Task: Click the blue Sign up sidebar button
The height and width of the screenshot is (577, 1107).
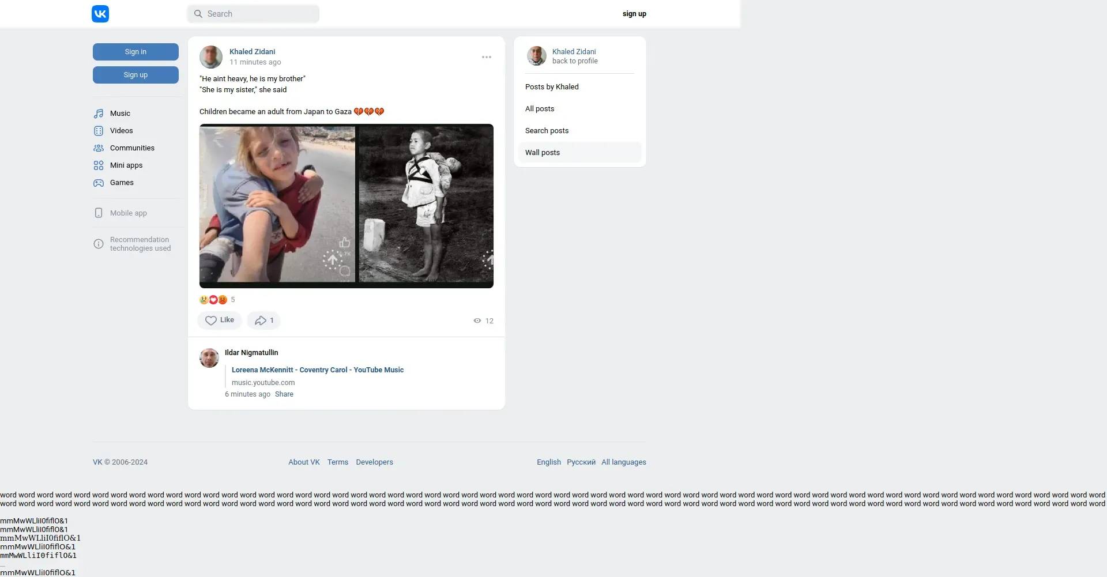Action: pyautogui.click(x=135, y=75)
